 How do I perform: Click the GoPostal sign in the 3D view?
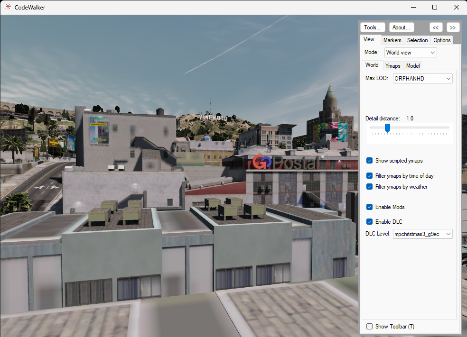pos(286,163)
